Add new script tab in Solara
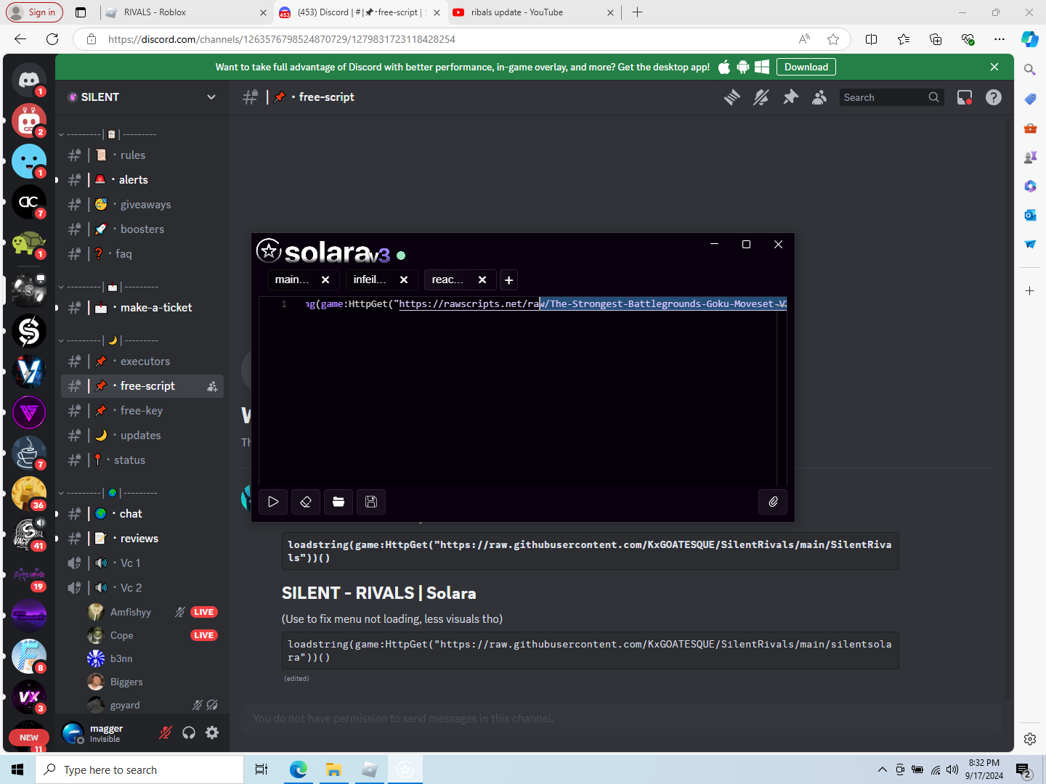Screen dimensions: 1046x784 [509, 280]
